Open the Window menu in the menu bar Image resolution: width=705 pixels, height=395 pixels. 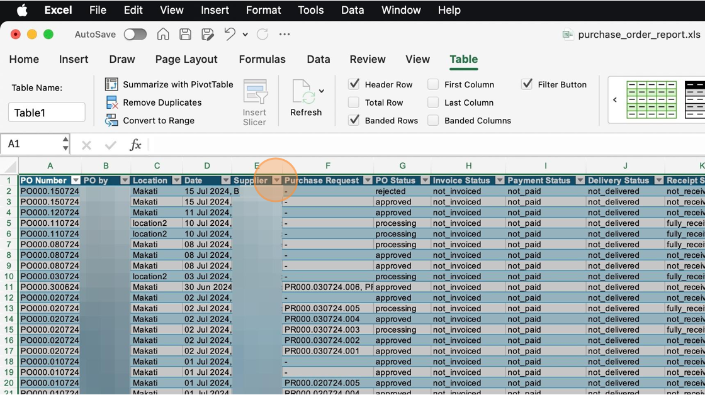click(x=401, y=10)
